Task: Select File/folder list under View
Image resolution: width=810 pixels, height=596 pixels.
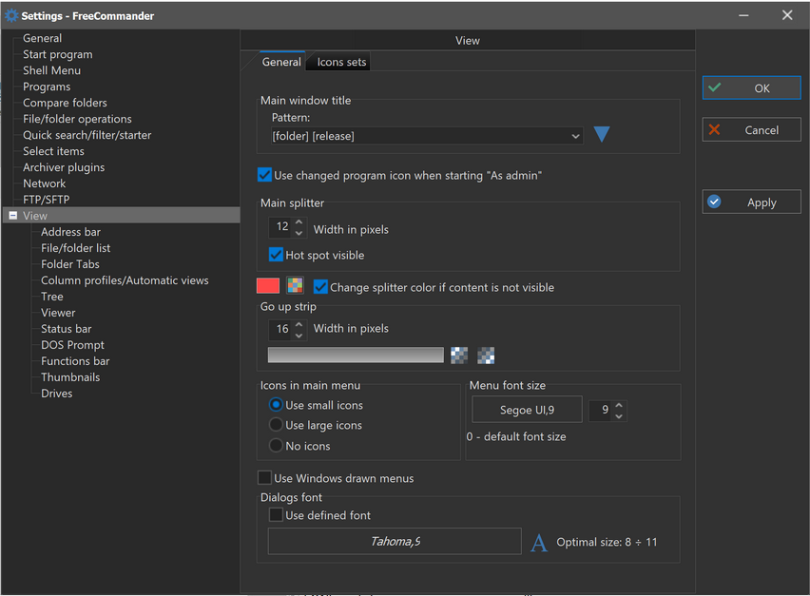Action: [76, 248]
